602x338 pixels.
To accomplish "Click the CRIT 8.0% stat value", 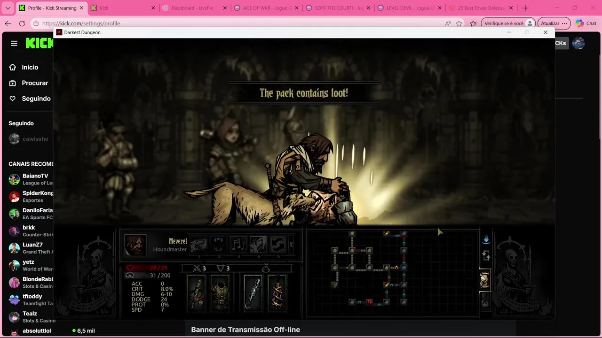I will 167,289.
